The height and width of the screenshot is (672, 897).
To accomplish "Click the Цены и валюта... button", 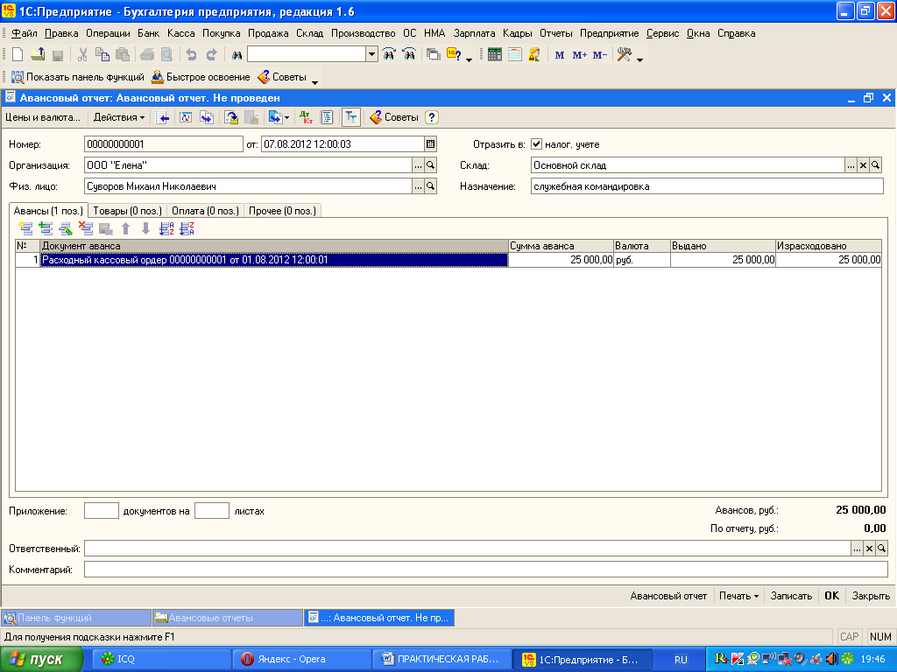I will click(x=43, y=117).
